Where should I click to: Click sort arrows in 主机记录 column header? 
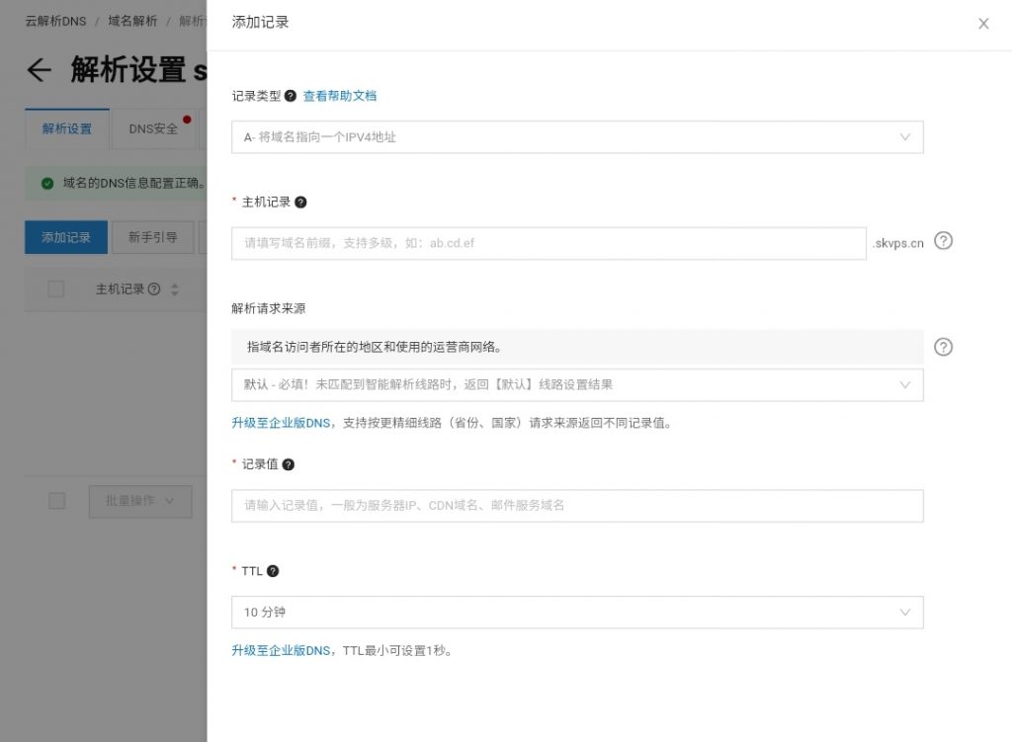tap(175, 289)
